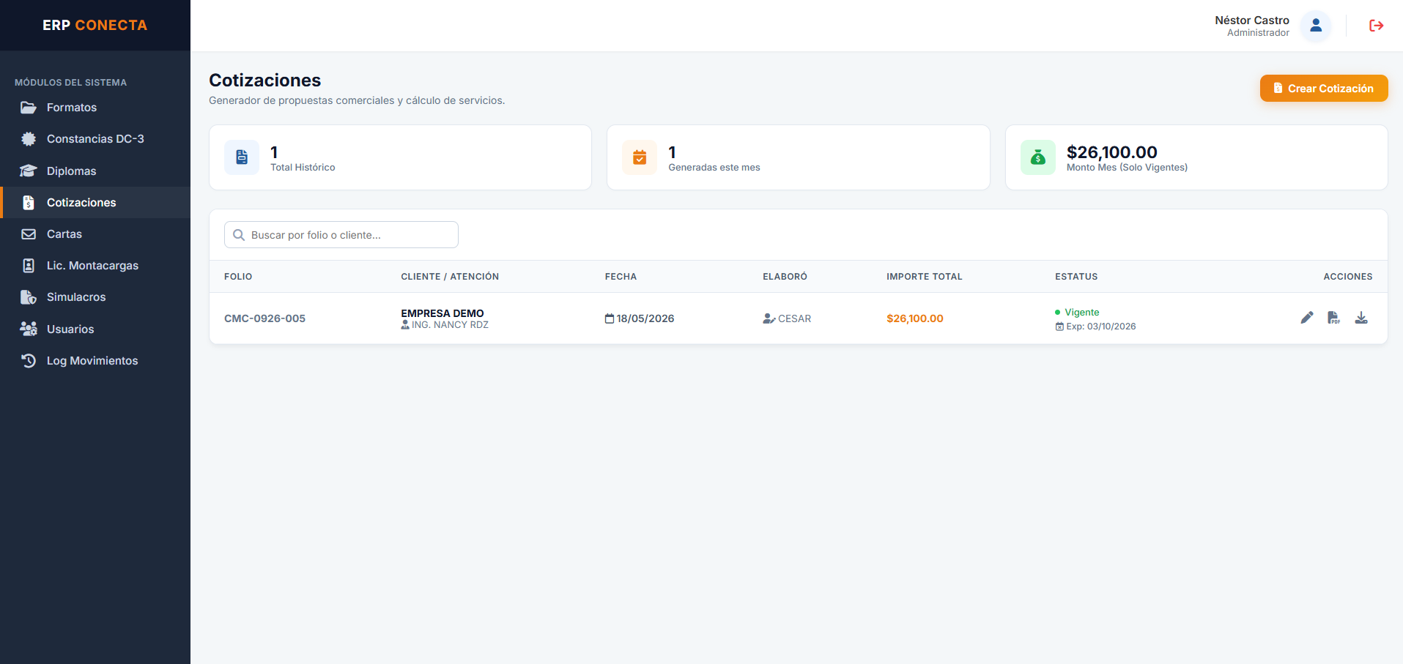Image resolution: width=1403 pixels, height=664 pixels.
Task: Click the Constancias DC-3 badge icon
Action: [29, 139]
